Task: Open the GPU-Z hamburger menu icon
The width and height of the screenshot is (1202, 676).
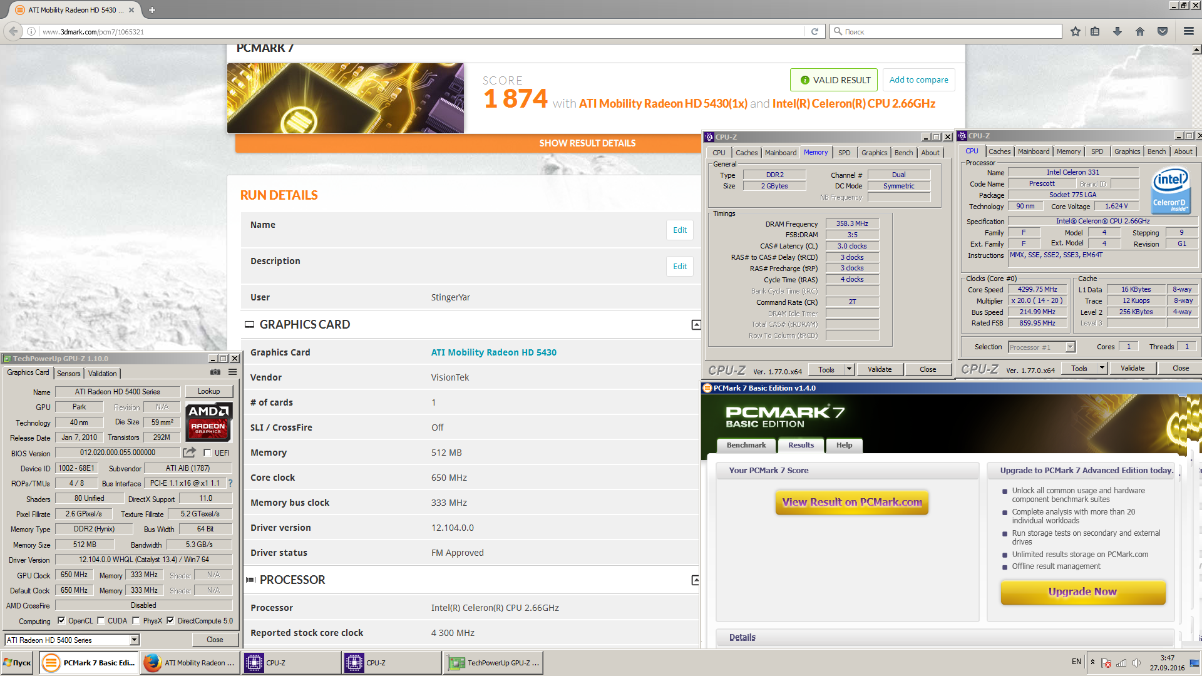Action: coord(232,372)
